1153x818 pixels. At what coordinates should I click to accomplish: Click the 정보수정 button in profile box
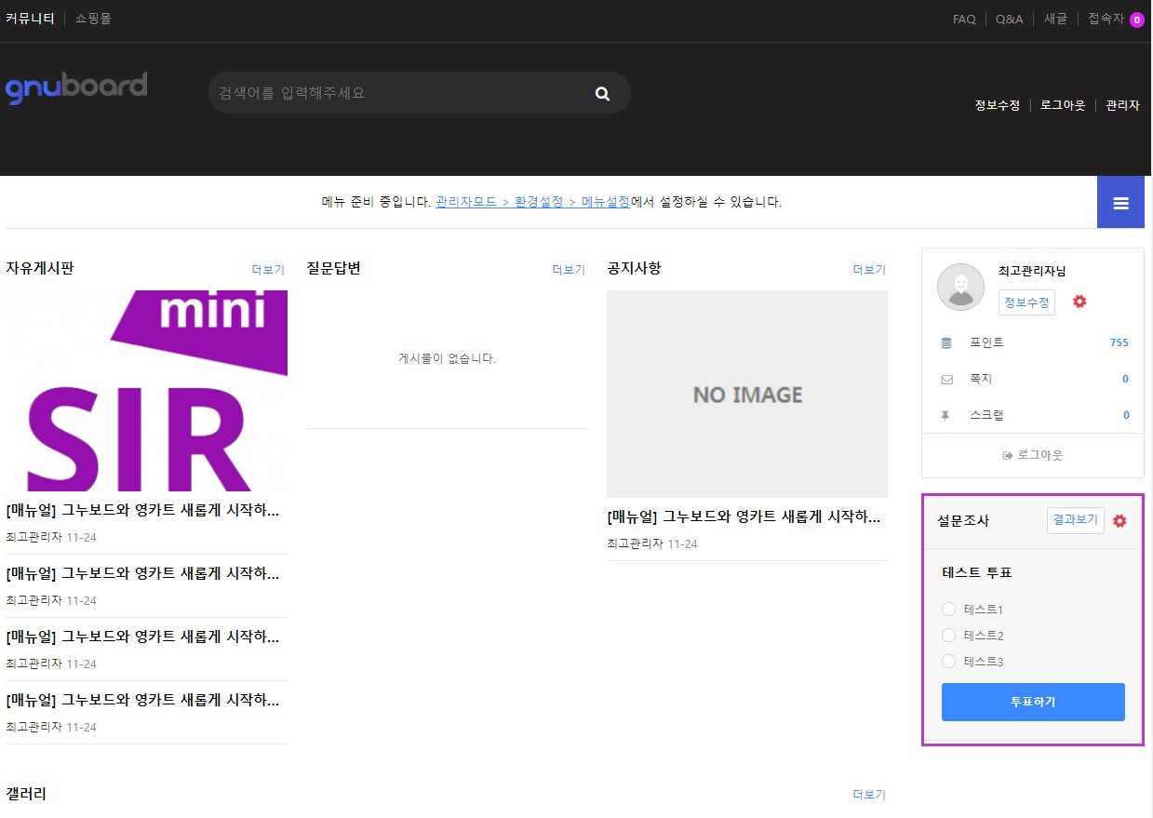click(x=1026, y=302)
